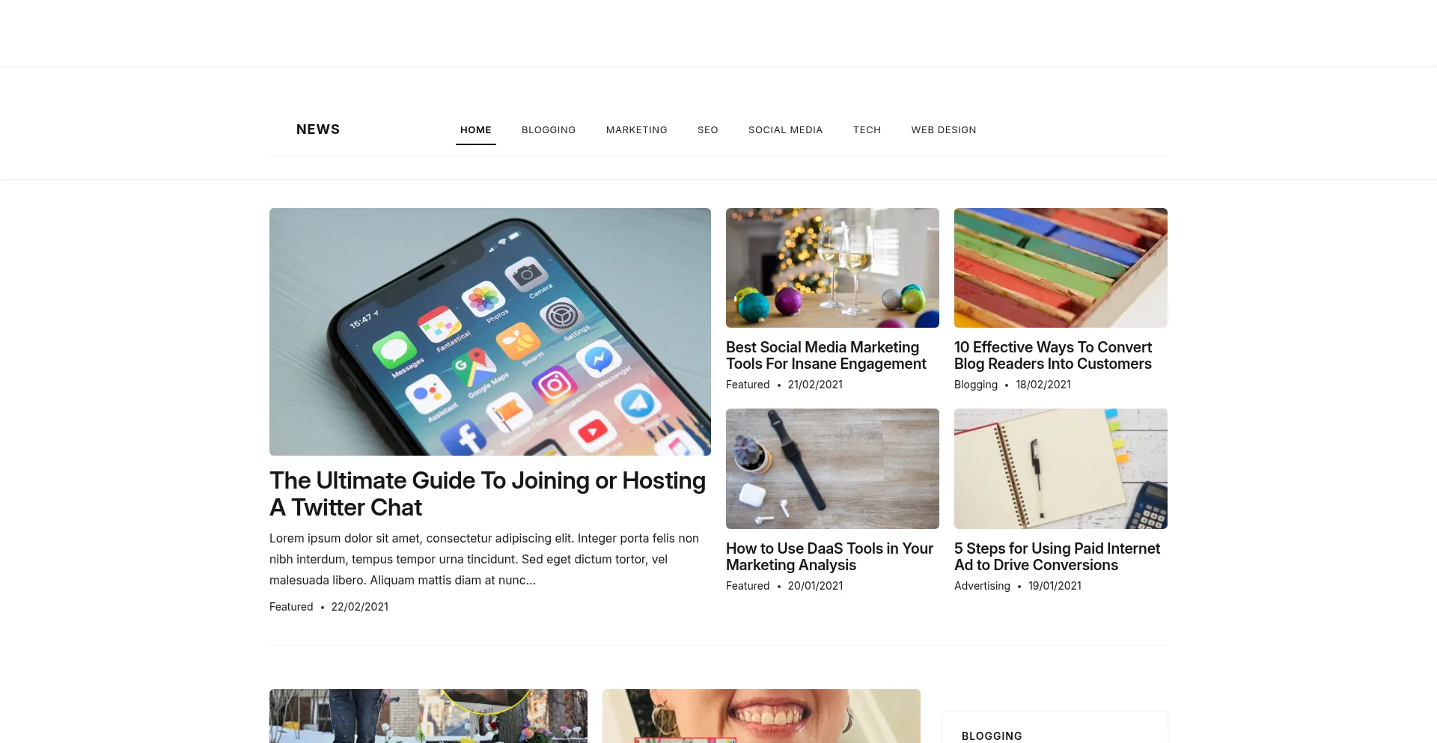The image size is (1437, 743).
Task: Open the iPhone home screen featured image
Action: click(x=490, y=331)
